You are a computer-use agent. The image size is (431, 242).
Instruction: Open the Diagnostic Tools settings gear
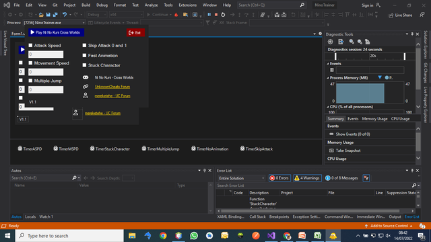pos(331,42)
